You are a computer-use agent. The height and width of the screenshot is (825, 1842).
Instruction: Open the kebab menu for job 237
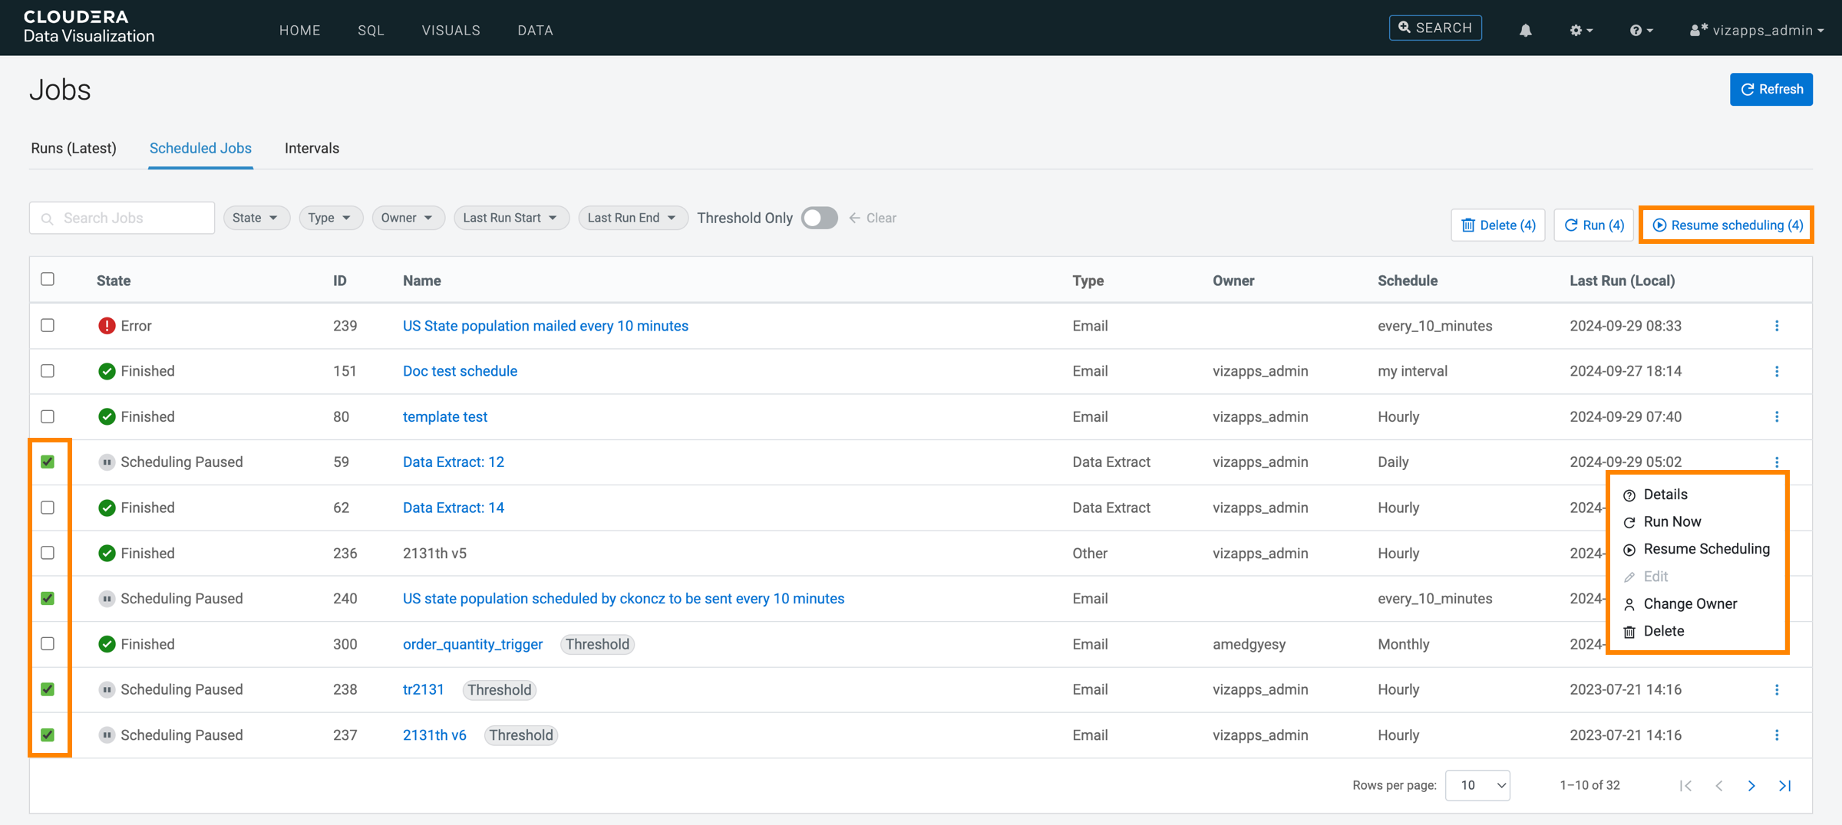point(1776,735)
